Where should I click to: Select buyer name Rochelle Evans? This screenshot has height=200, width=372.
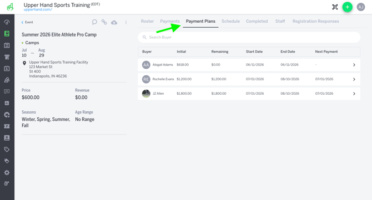[163, 79]
